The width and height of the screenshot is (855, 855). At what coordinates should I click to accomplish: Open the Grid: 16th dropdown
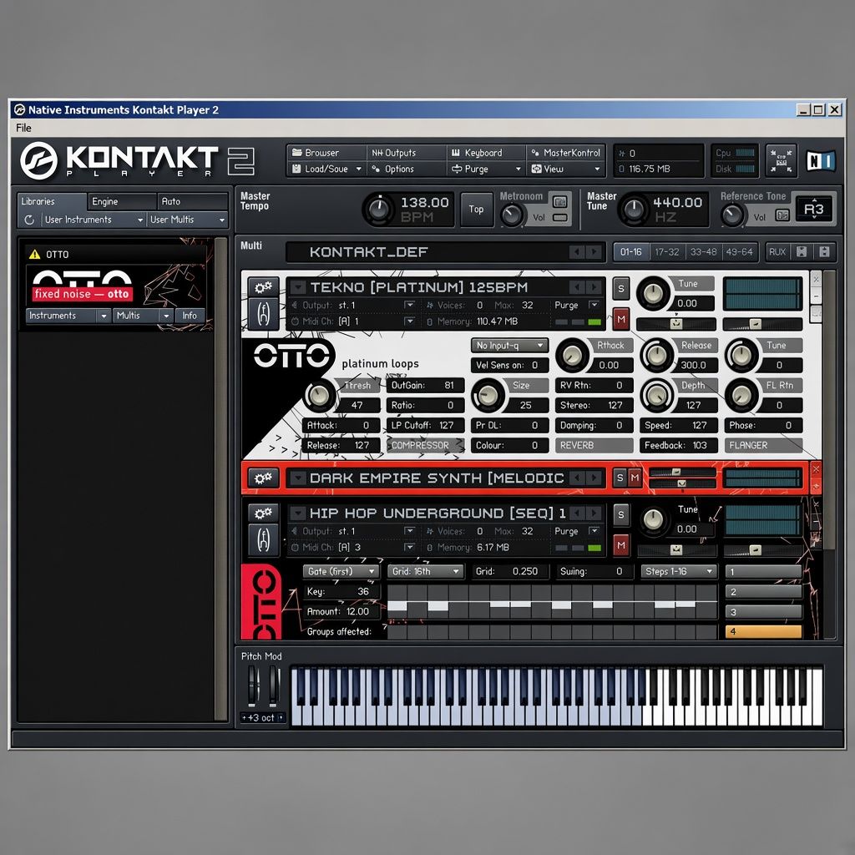click(x=425, y=571)
